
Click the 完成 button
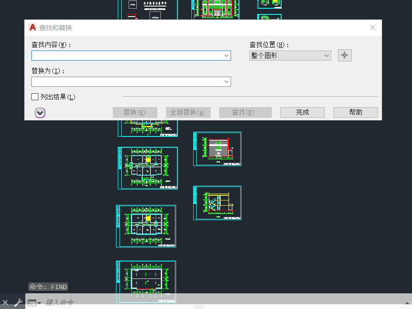(x=302, y=112)
